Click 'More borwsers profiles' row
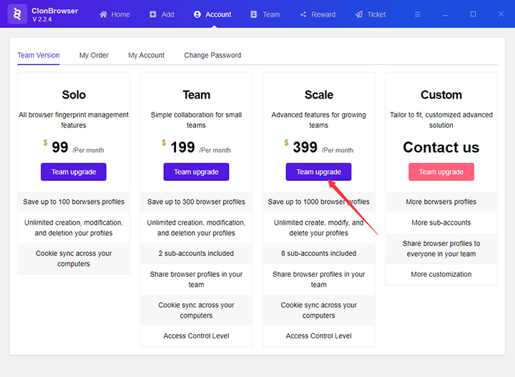 [x=441, y=202]
